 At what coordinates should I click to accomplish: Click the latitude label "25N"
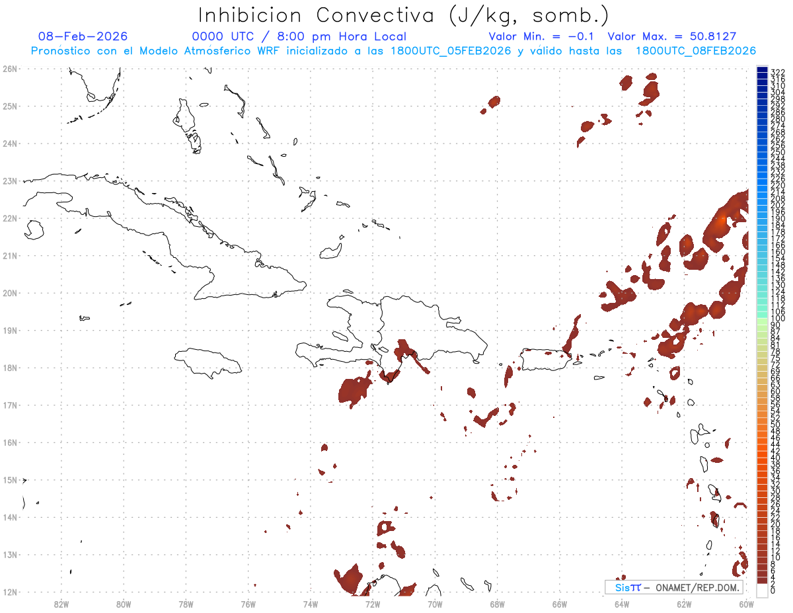(x=10, y=106)
